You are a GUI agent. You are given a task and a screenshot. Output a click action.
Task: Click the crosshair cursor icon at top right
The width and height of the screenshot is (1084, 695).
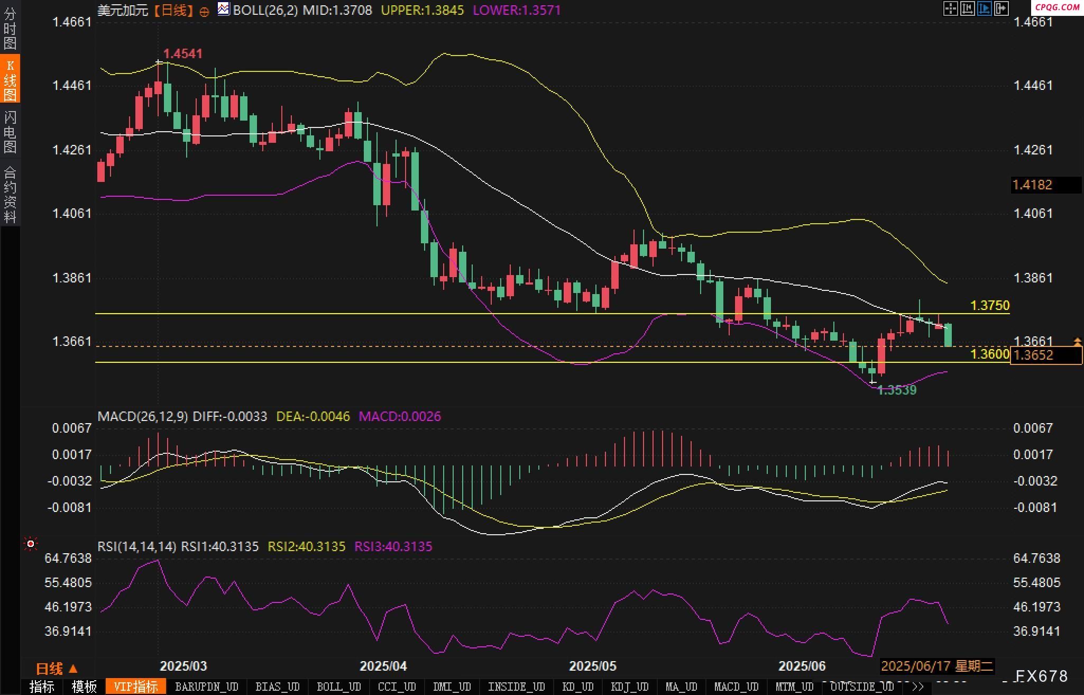tap(950, 8)
